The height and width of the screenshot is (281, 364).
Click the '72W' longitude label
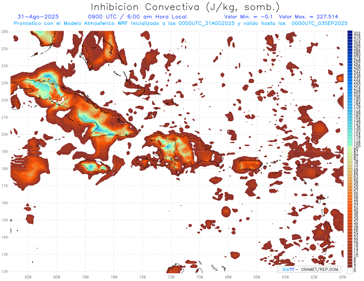171,276
